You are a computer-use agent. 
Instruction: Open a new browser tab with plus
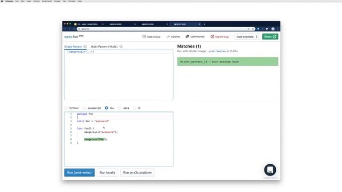pos(204,24)
